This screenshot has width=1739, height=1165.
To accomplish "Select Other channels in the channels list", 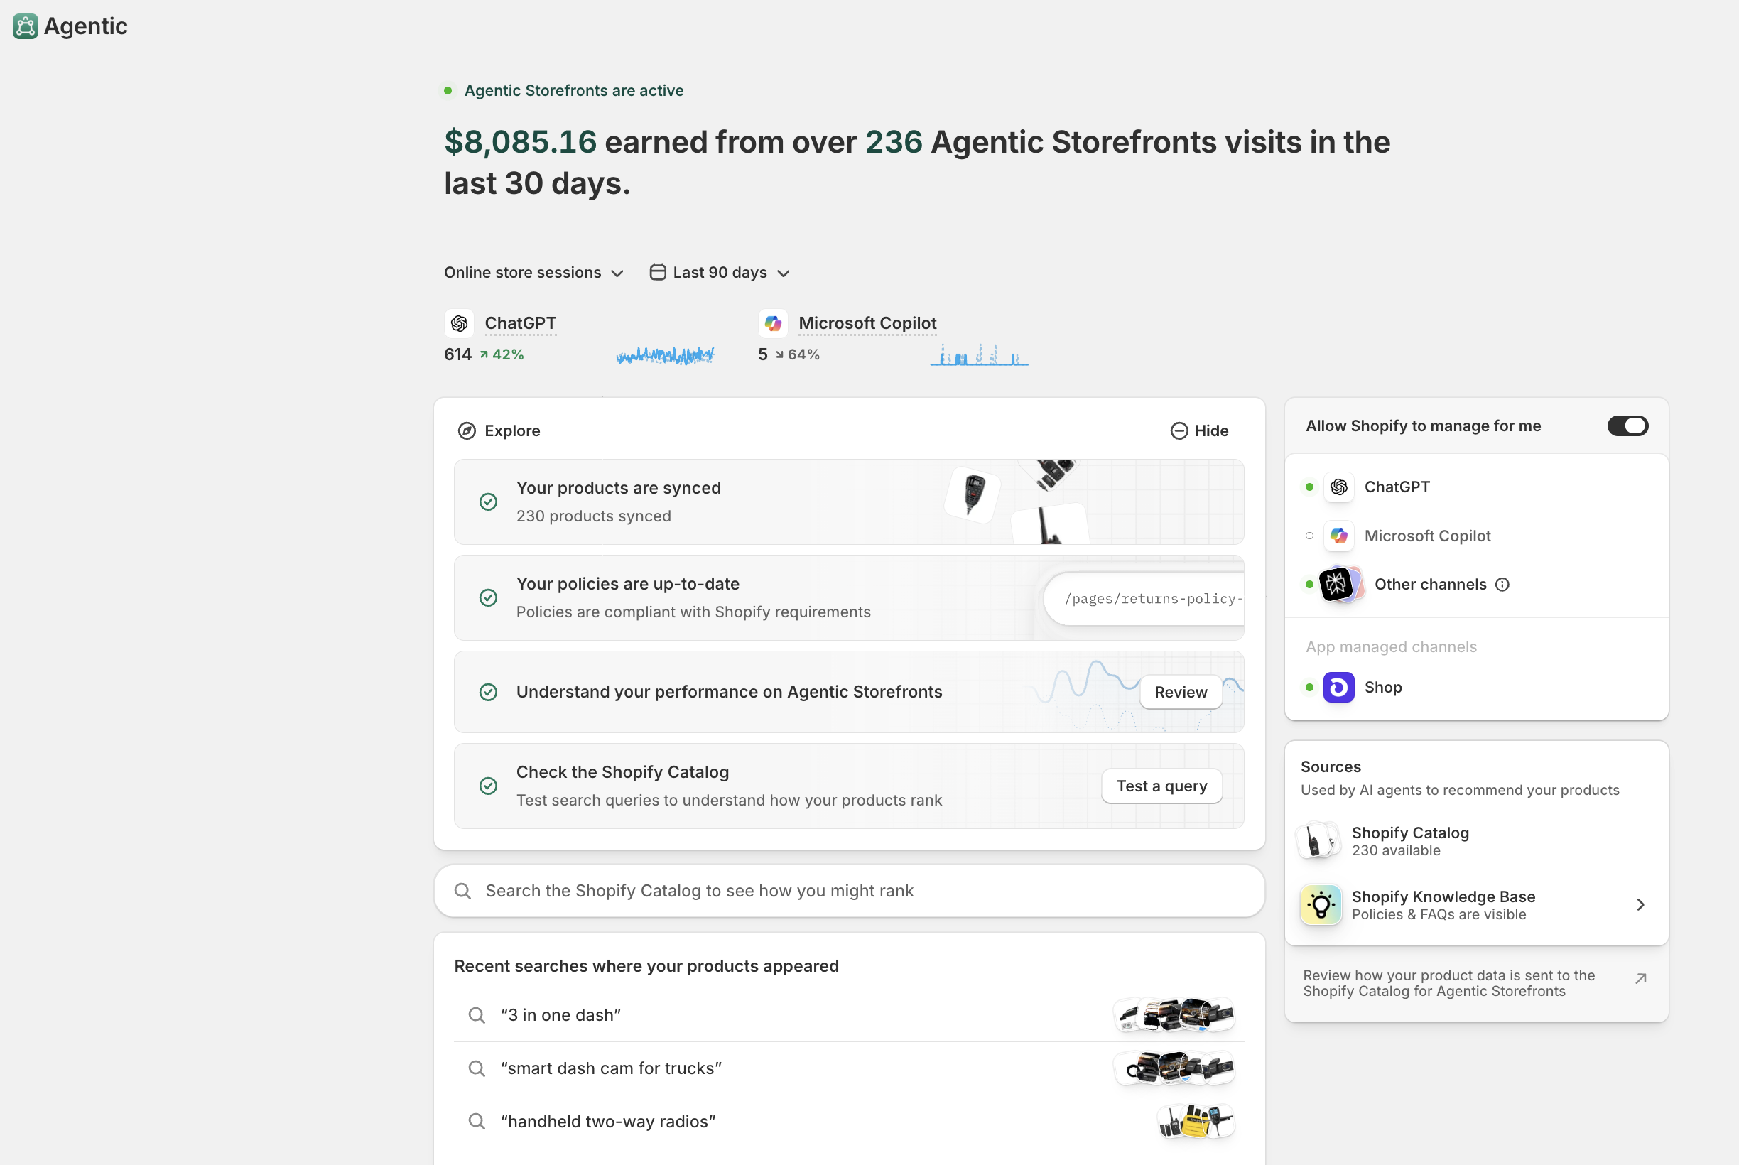I will pos(1476,585).
